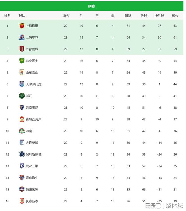Click the 浙江 round green logo
The image size is (186, 211).
tap(22, 96)
